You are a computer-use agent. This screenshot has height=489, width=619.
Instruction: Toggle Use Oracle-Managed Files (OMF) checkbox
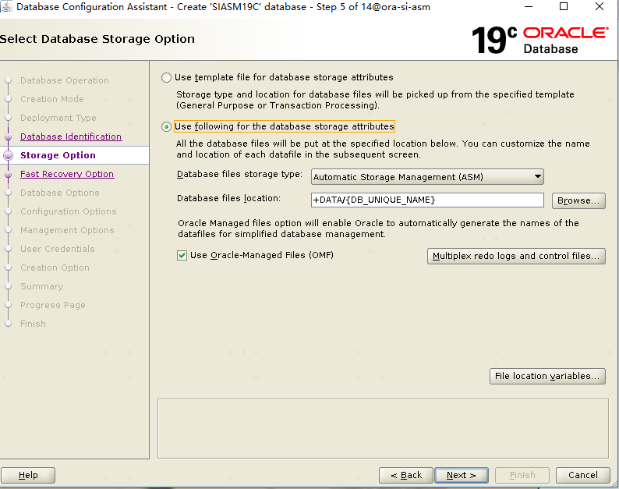pos(182,256)
